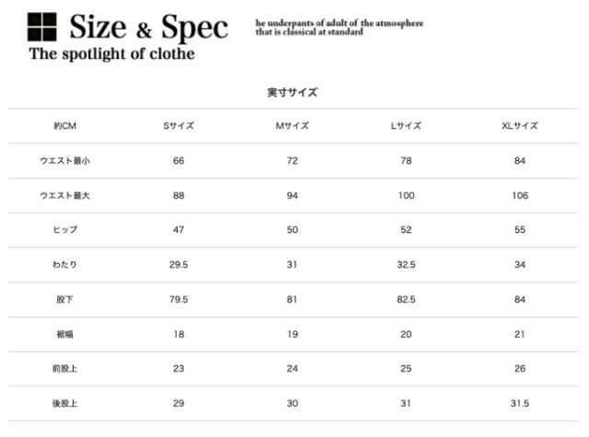Screen dimensions: 589x437
Task: Click the four-square Size & Spec logo
Action: pos(43,27)
